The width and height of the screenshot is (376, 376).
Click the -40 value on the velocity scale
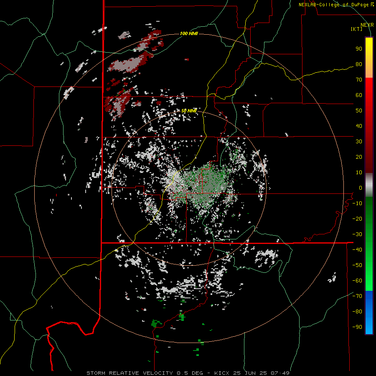[357, 250]
